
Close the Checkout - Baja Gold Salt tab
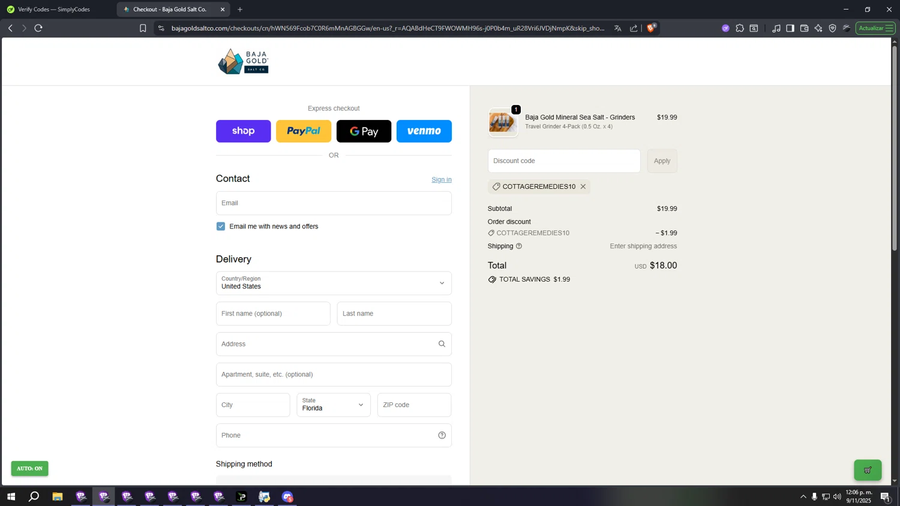[223, 10]
